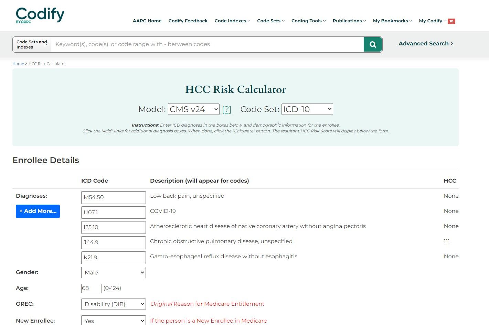489x325 pixels.
Task: Click the green search magnifier button
Action: [373, 44]
